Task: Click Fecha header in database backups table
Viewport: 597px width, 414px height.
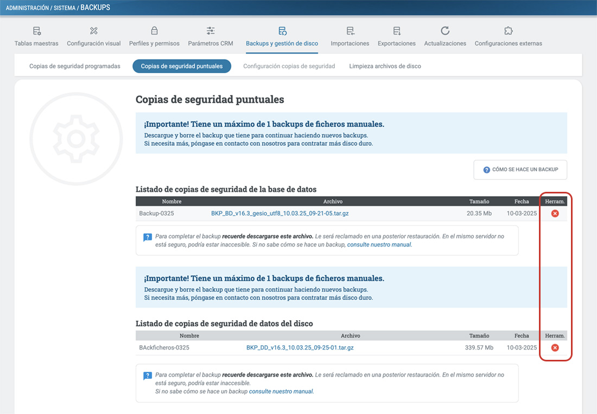Action: click(522, 202)
